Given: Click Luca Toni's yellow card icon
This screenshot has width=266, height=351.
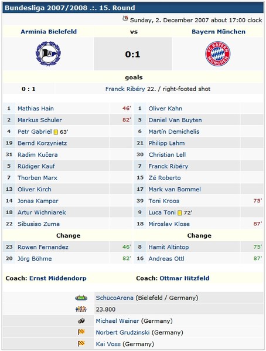Looking at the screenshot, I should (179, 213).
